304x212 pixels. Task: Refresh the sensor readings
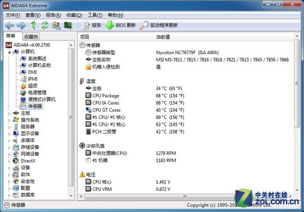(x=45, y=25)
